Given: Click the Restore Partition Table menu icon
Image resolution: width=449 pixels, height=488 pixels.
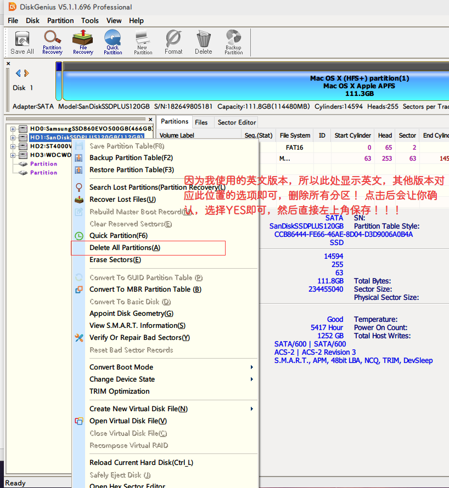Looking at the screenshot, I should (x=79, y=170).
